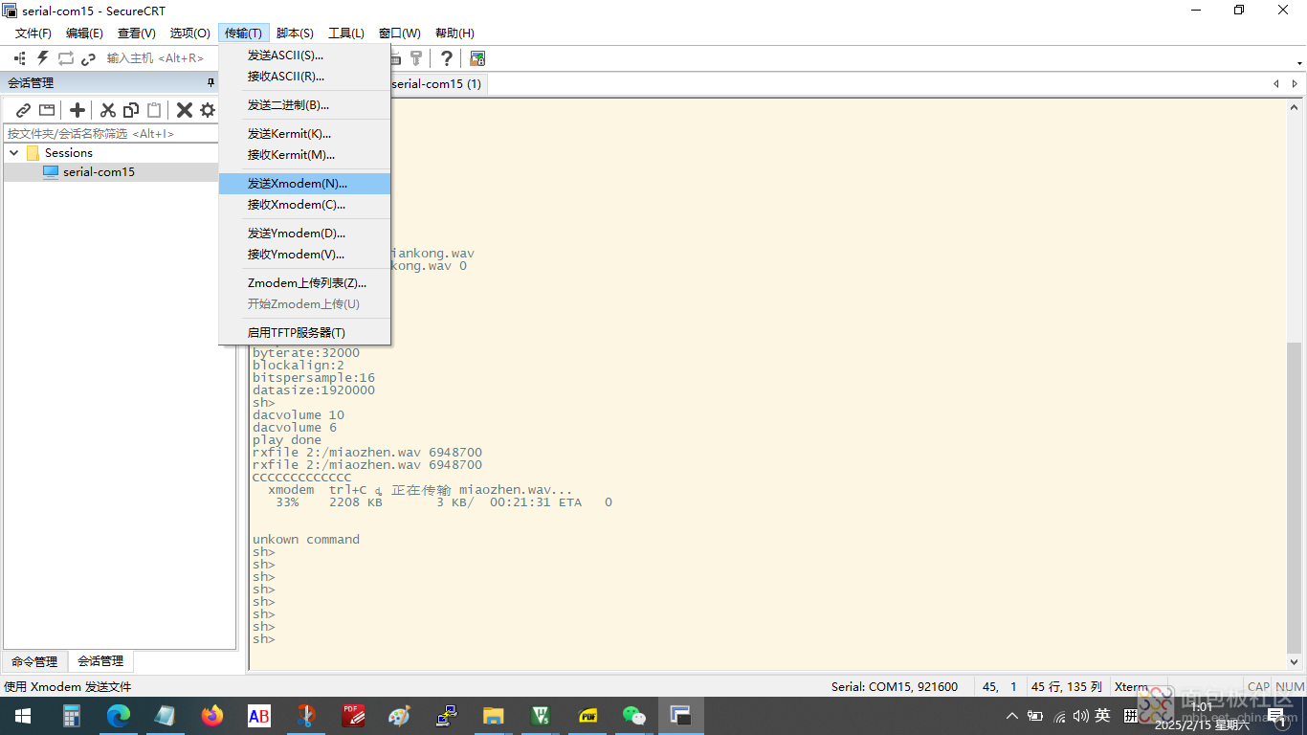Choose 发送Xmodem(N)... menu entry

point(304,184)
